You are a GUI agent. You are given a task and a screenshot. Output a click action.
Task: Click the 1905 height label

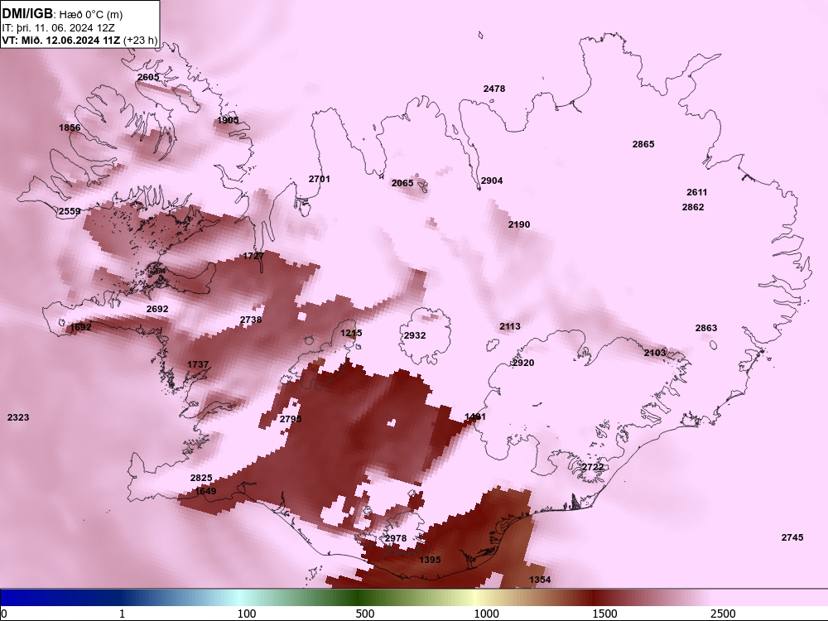pos(229,120)
